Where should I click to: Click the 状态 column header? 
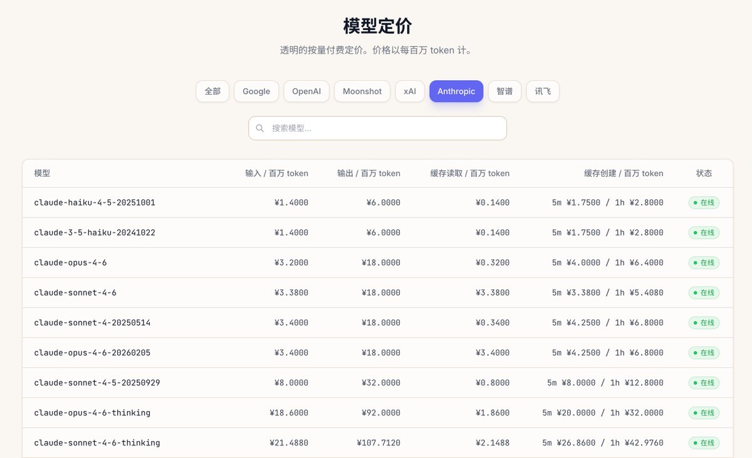pyautogui.click(x=704, y=173)
